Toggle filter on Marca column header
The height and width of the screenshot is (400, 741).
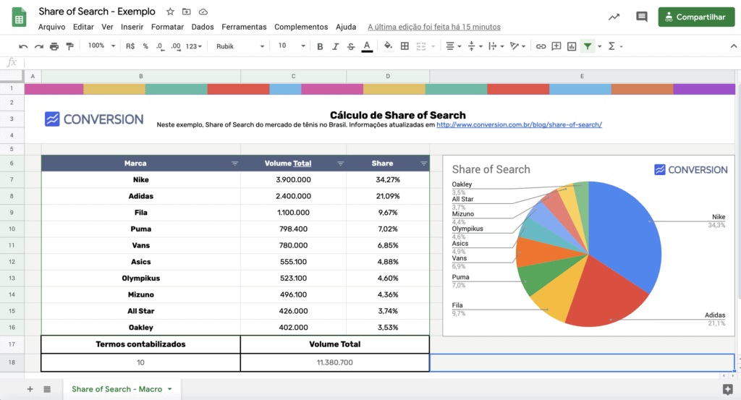pyautogui.click(x=234, y=163)
